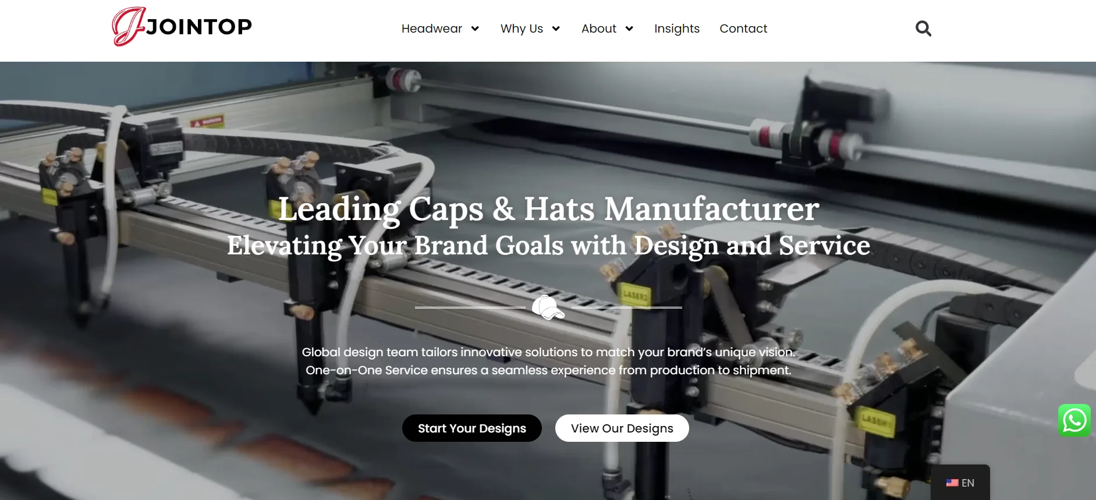Click the Leading Caps & Hats Manufacturer heading

click(x=549, y=209)
